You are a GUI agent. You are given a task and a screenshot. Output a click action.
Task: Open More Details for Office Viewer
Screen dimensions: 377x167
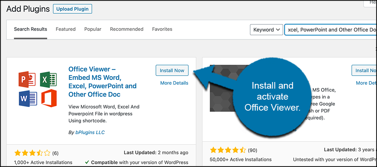tap(174, 83)
